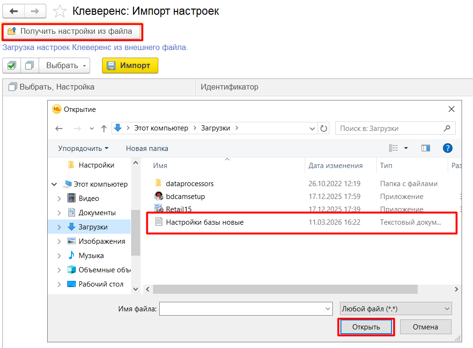This screenshot has width=473, height=348.
Task: Select the "Настройки" folder in the tree
Action: tap(96, 165)
